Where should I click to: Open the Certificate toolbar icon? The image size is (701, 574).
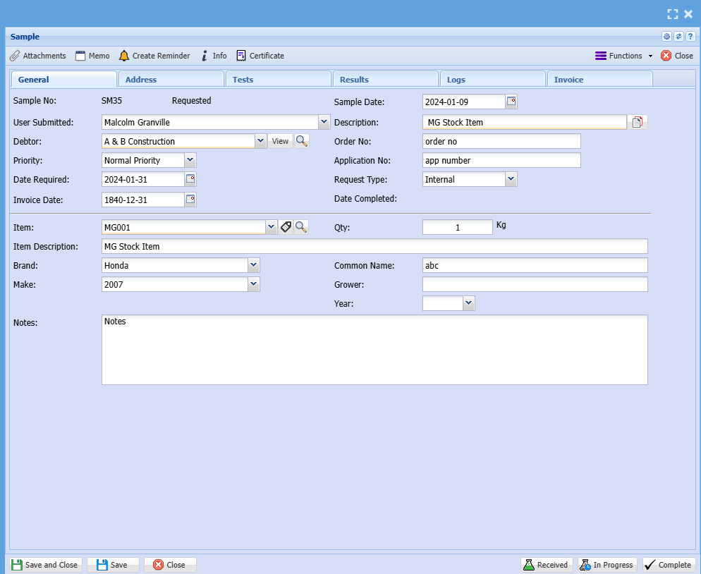[241, 56]
